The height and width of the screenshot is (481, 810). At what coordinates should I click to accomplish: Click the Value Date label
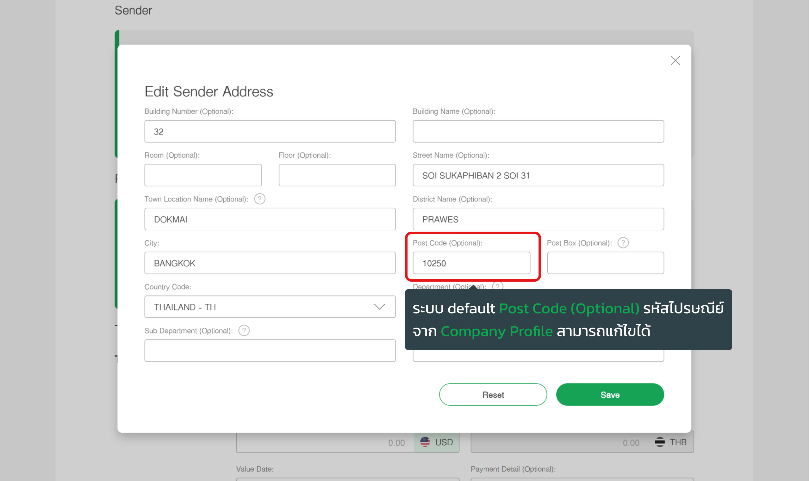pos(255,469)
